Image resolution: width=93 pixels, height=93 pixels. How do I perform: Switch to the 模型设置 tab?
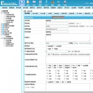87,14
